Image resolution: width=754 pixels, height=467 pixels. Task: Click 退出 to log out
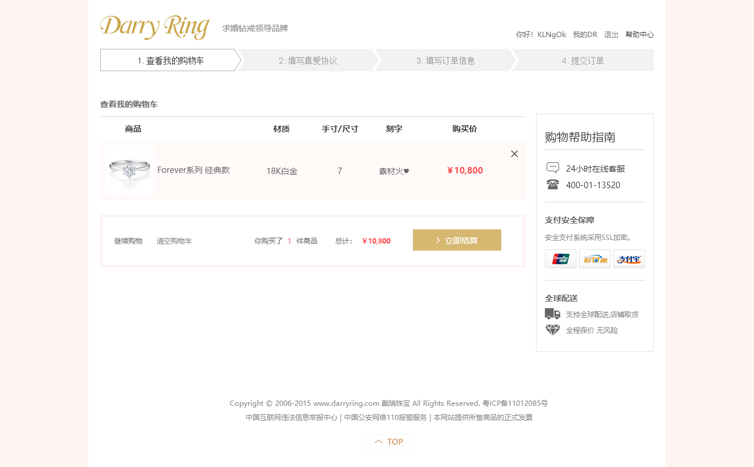[611, 35]
